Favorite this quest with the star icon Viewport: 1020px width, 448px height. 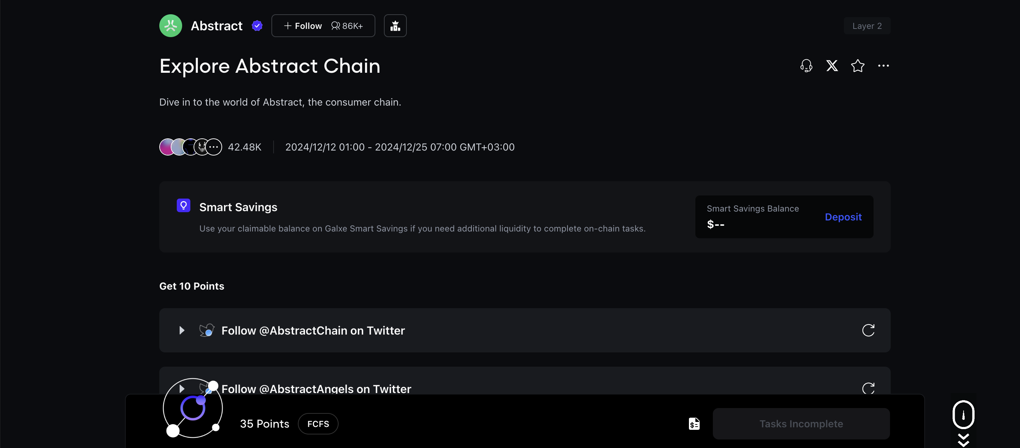(x=857, y=66)
